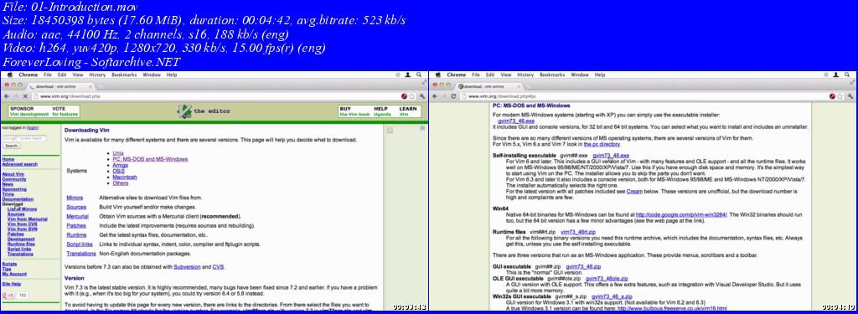This screenshot has width=858, height=314.
Task: Open the Script links link in main content
Action: (x=80, y=244)
